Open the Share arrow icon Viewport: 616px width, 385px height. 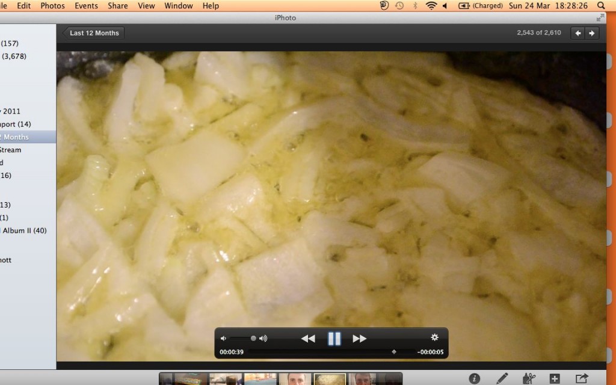coord(582,378)
